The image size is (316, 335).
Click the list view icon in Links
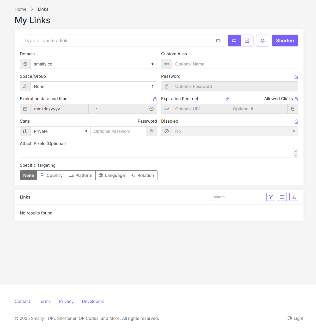pos(282,197)
